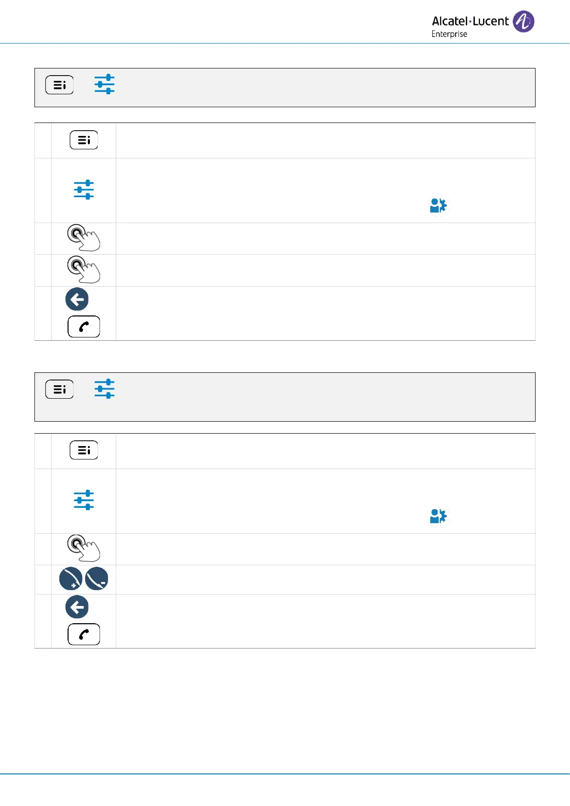This screenshot has height=806, width=570.
Task: Click the settings sliders icon in the top header box
Action: [x=104, y=84]
